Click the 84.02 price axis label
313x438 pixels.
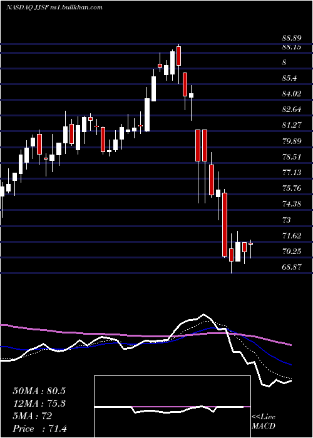click(x=292, y=94)
